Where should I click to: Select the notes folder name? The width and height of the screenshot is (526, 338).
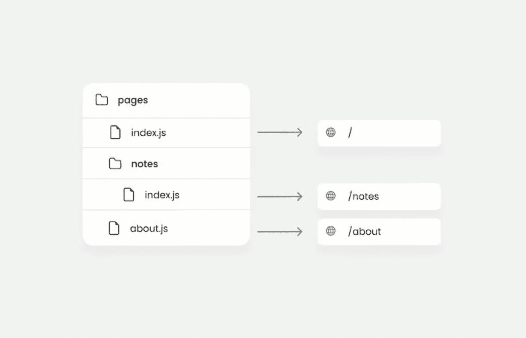coord(145,164)
